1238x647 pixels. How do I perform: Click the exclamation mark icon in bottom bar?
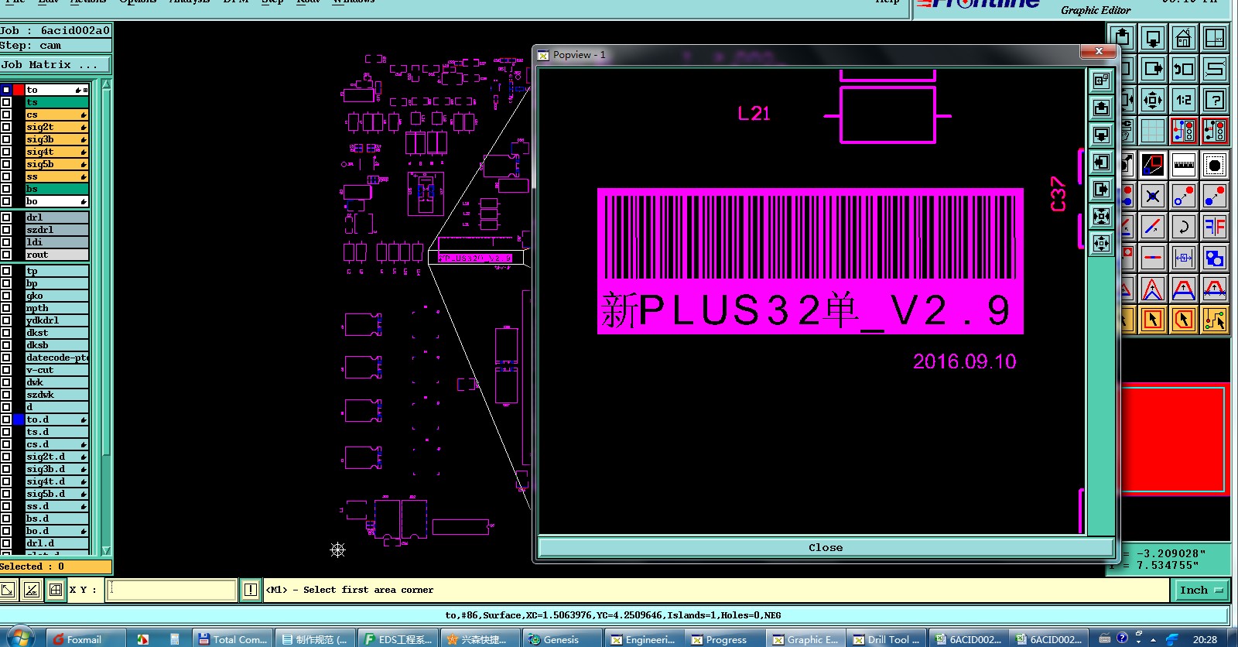point(251,590)
